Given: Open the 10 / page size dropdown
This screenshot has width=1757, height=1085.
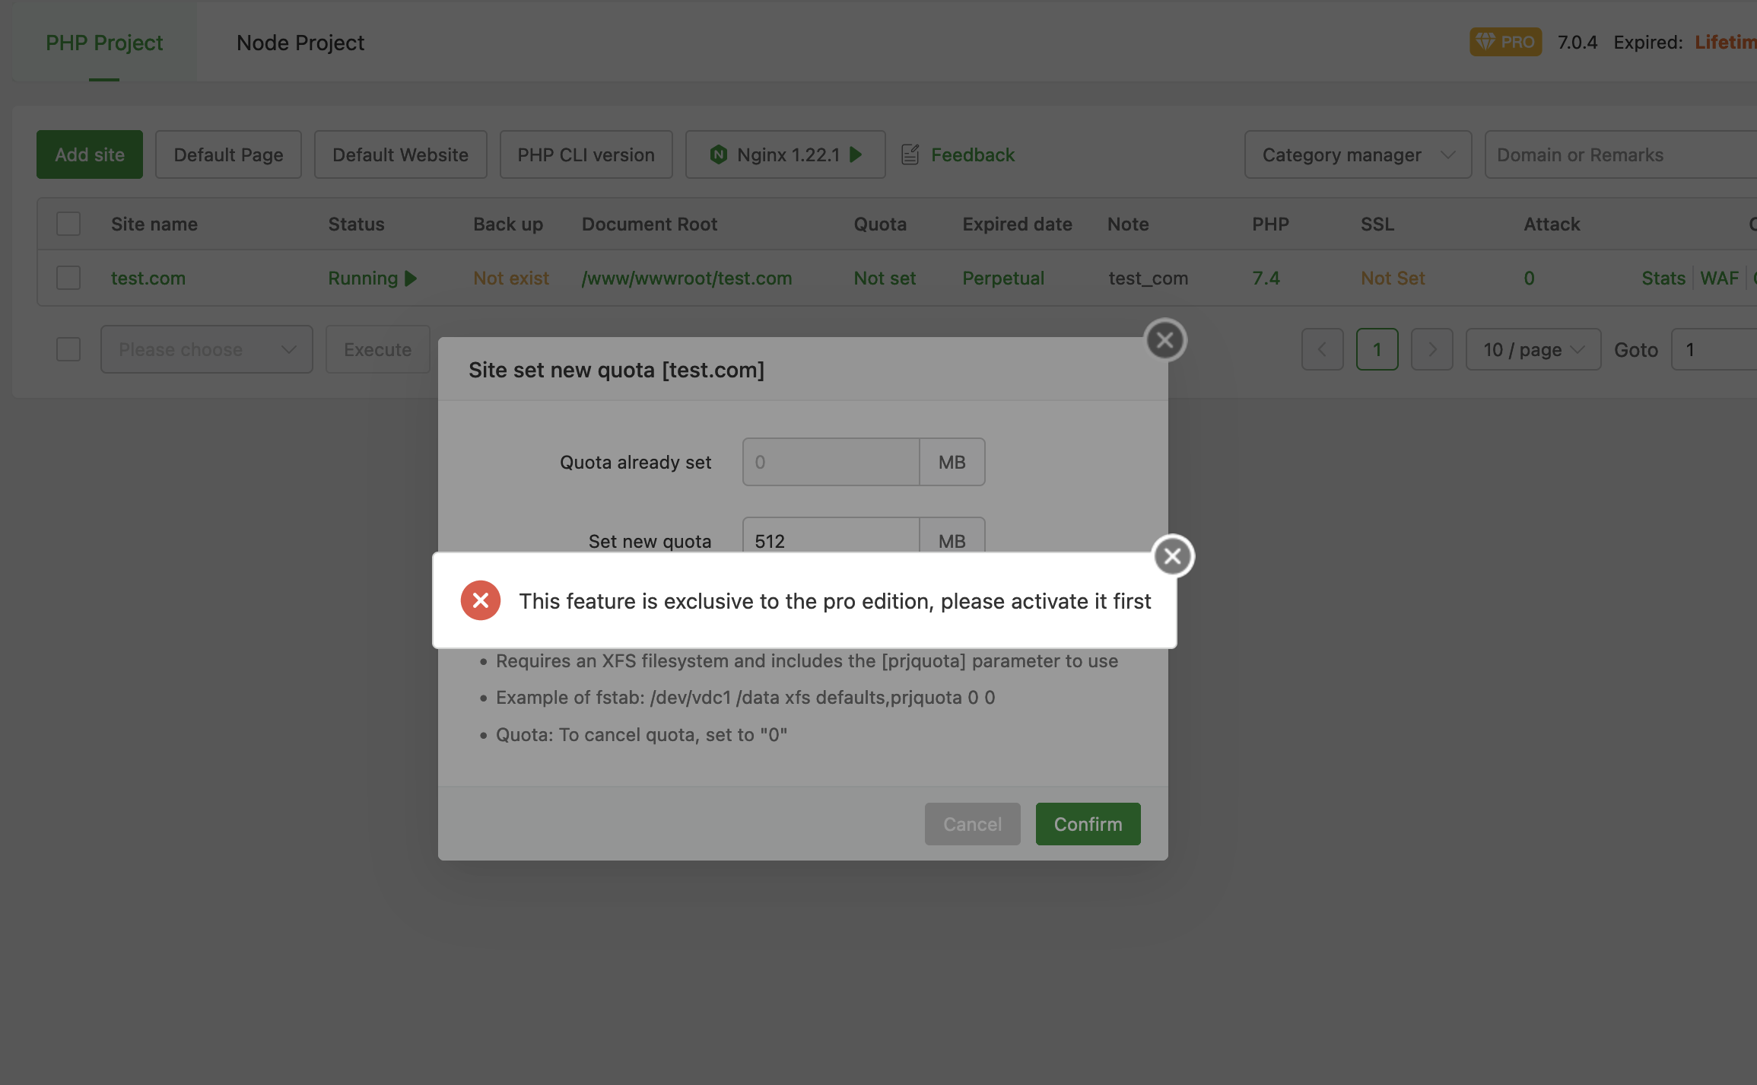Looking at the screenshot, I should tap(1532, 349).
